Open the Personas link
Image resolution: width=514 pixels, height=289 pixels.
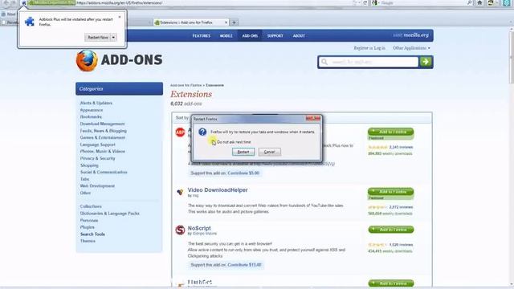point(89,221)
